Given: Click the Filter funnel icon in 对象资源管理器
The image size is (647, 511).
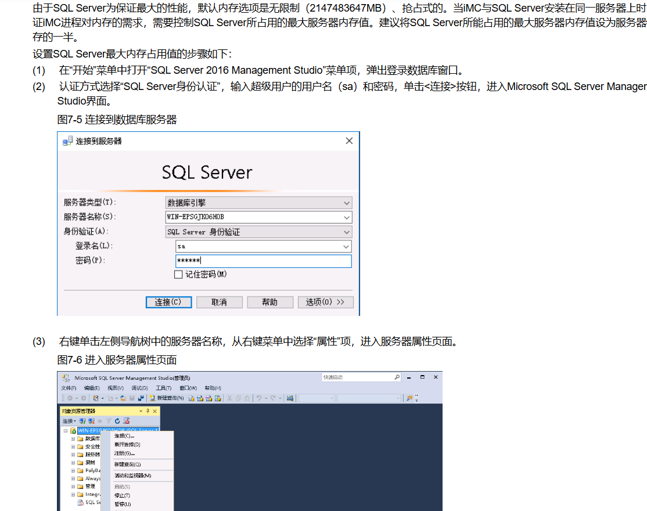Looking at the screenshot, I should tap(109, 421).
